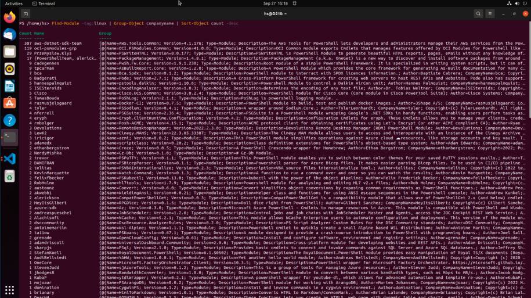Open the Trash in the dock

coord(9,176)
